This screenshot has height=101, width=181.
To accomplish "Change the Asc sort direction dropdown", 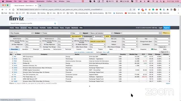I will tap(76, 33).
